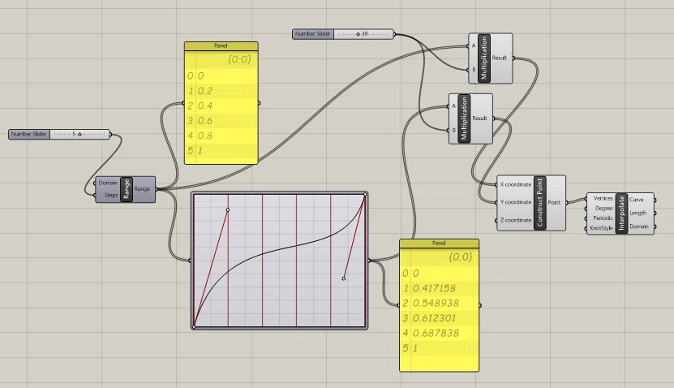Click the Graph Mapper left tangent handle
674x388 pixels.
pyautogui.click(x=228, y=210)
